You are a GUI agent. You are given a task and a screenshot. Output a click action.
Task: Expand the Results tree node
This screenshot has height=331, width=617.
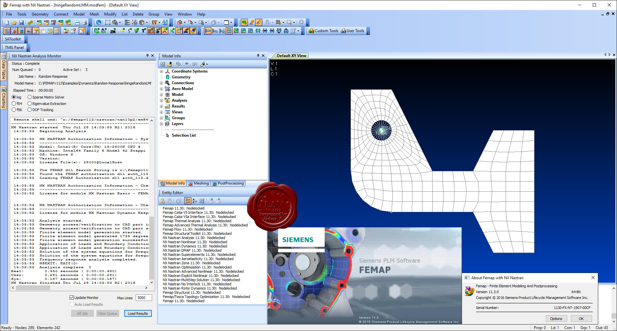tap(161, 106)
